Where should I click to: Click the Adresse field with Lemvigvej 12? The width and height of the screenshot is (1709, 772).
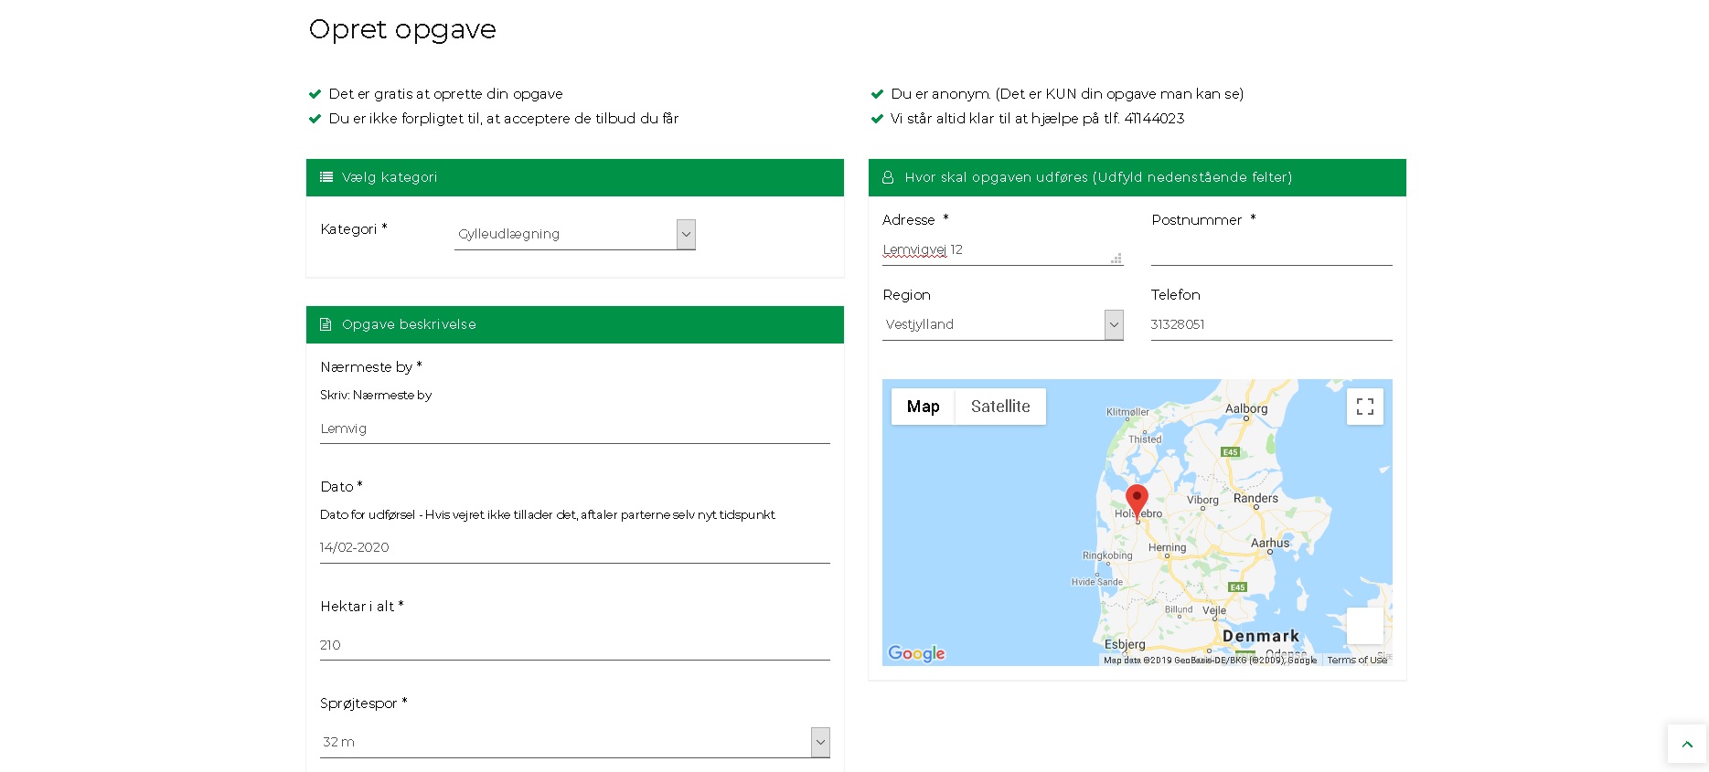click(995, 249)
